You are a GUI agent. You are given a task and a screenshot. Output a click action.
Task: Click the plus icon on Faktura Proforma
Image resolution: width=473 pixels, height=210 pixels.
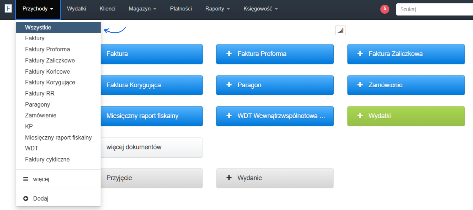coord(229,54)
